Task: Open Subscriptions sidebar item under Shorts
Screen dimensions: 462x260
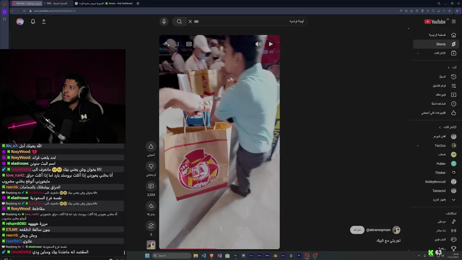Action: tap(436, 53)
